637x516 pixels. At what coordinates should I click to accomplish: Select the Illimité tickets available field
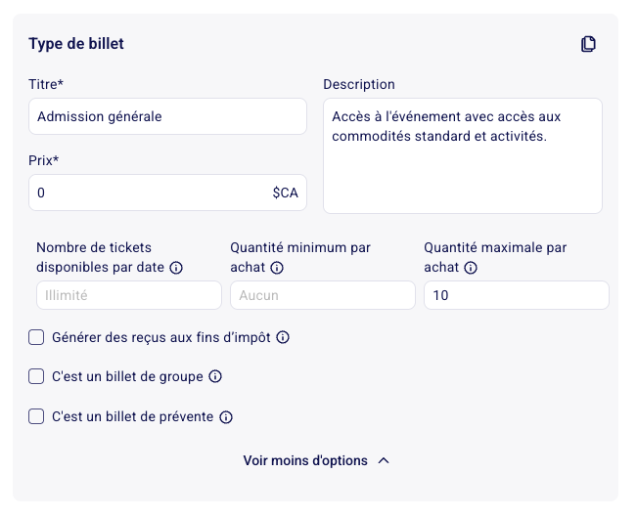pyautogui.click(x=129, y=295)
